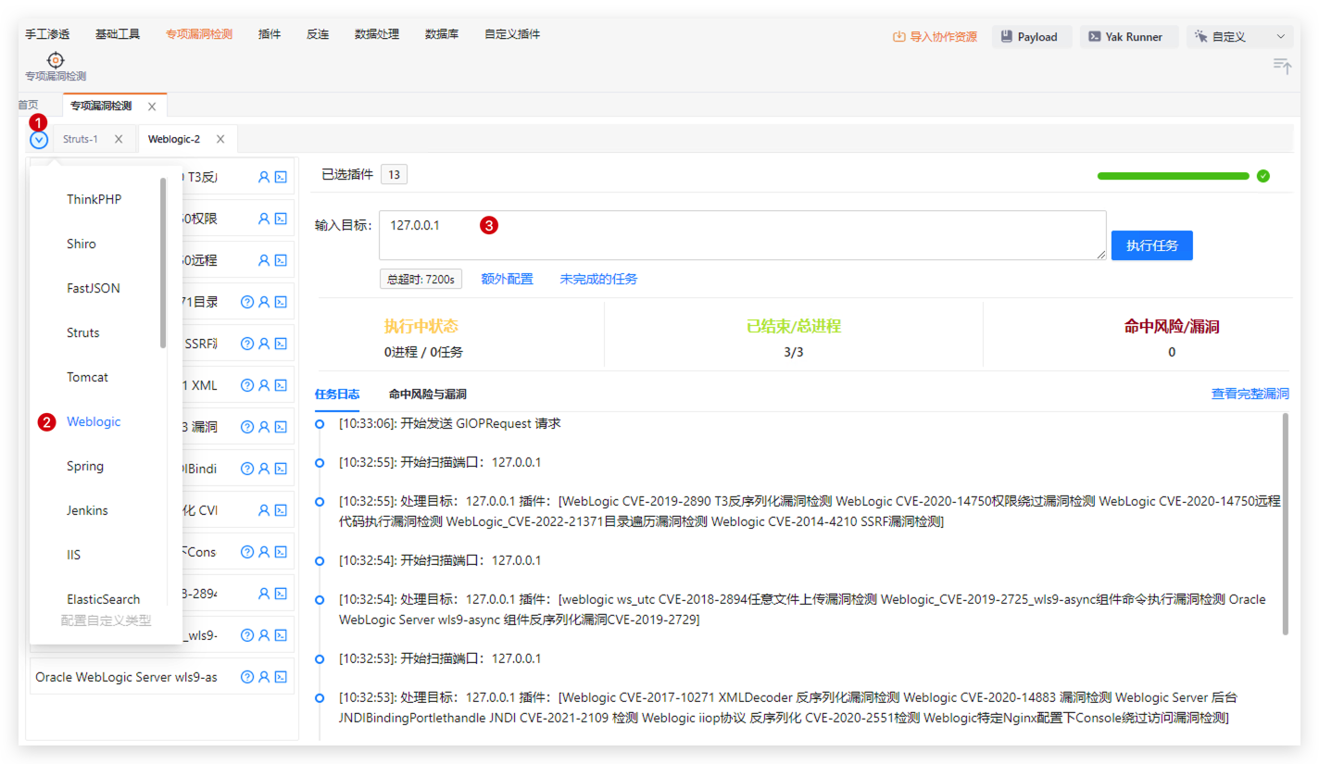This screenshot has width=1319, height=764.
Task: Collapse the ribbon using the top-right arrow icon
Action: coord(1282,66)
